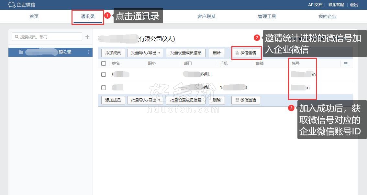Select the company department tree row
The image size is (367, 195).
point(50,52)
